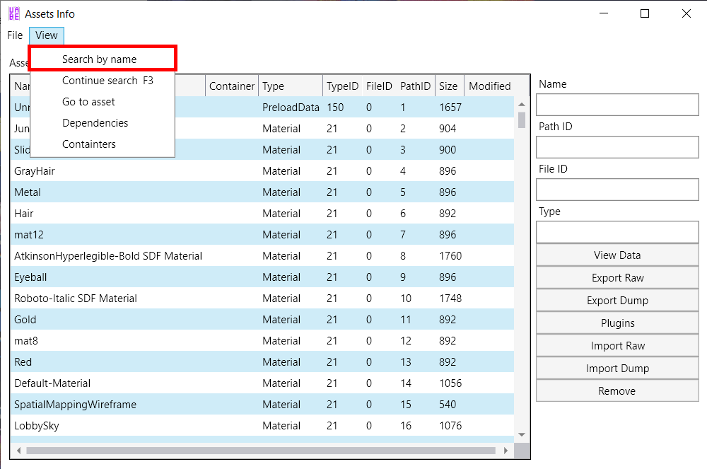707x469 pixels.
Task: Click the Export Dump button
Action: coord(617,301)
